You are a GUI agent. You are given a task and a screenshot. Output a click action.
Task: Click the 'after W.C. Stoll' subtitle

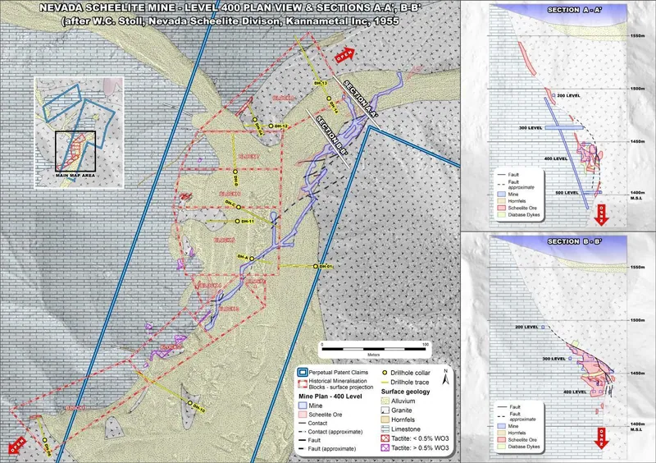[x=230, y=21]
